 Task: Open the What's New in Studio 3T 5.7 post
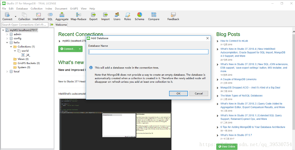point(236,135)
